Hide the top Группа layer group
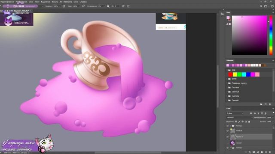The height and width of the screenshot is (154, 275). click(x=228, y=126)
